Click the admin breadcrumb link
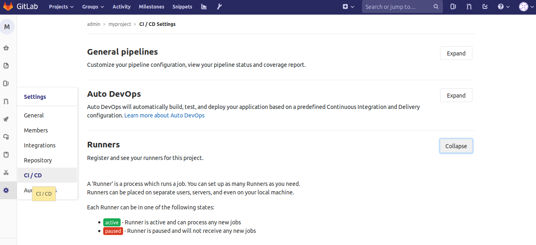This screenshot has height=245, width=536. [x=94, y=24]
